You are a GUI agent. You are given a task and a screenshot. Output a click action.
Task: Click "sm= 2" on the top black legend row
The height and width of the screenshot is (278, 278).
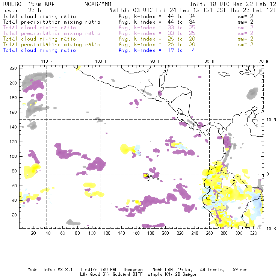click(245, 16)
